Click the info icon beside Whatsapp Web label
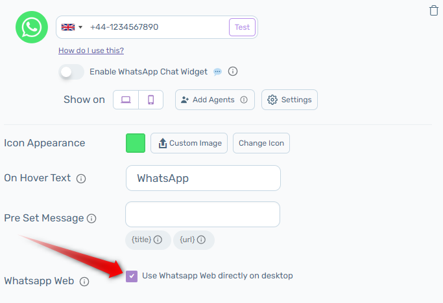This screenshot has width=443, height=303. pyautogui.click(x=84, y=282)
